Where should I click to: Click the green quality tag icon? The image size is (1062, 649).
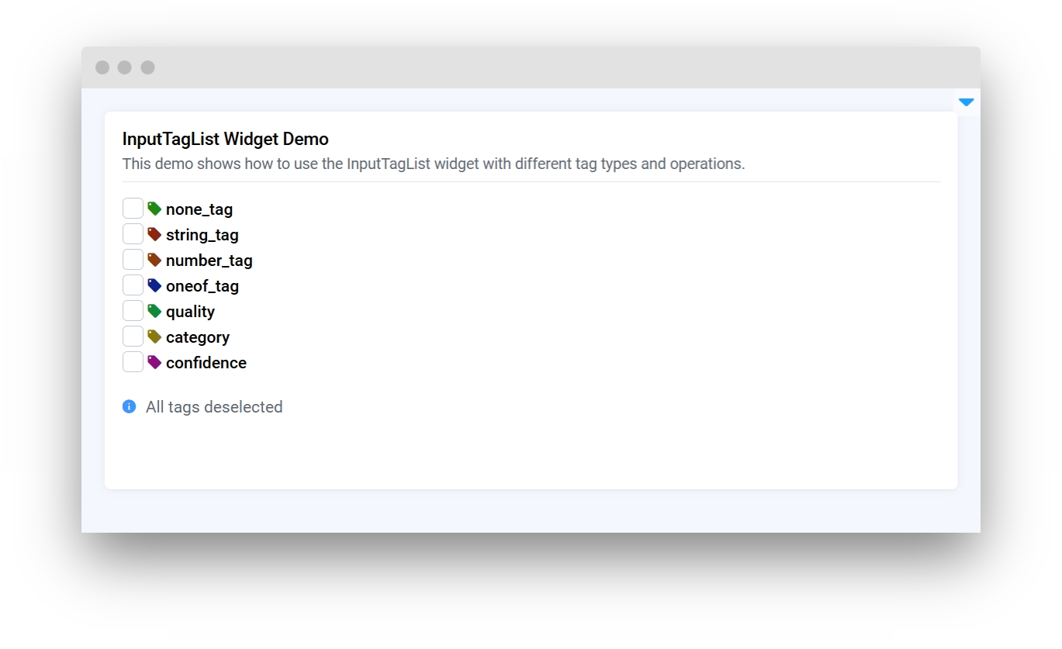pos(154,311)
